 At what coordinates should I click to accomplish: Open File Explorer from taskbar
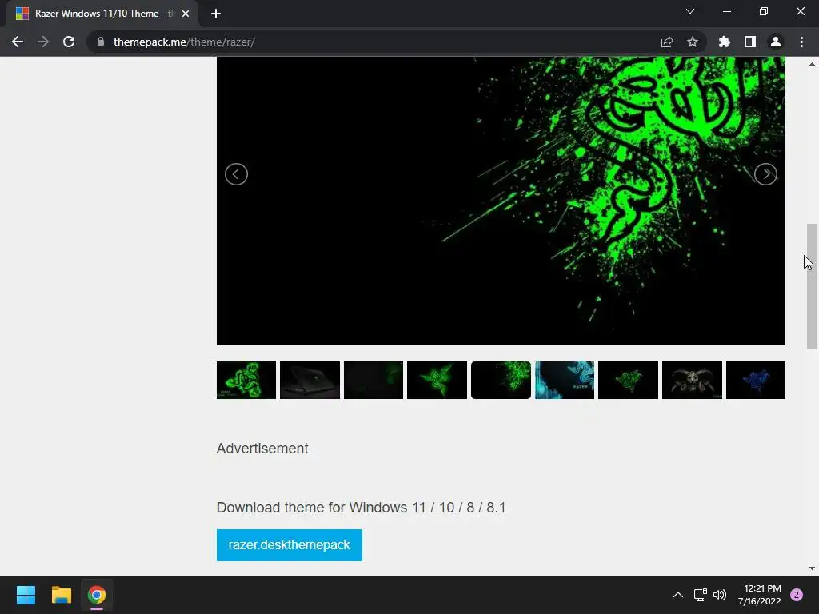(x=61, y=595)
